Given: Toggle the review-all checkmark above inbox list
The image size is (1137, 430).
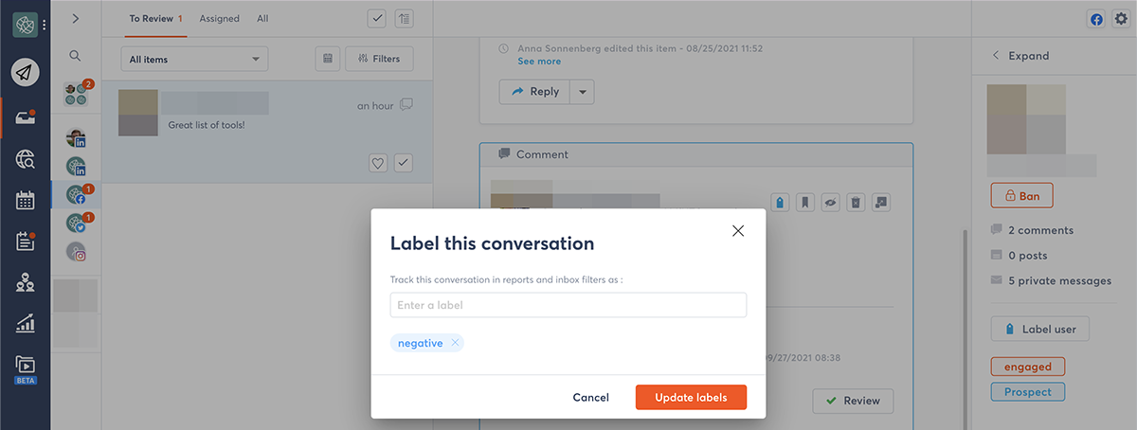Looking at the screenshot, I should pyautogui.click(x=376, y=18).
